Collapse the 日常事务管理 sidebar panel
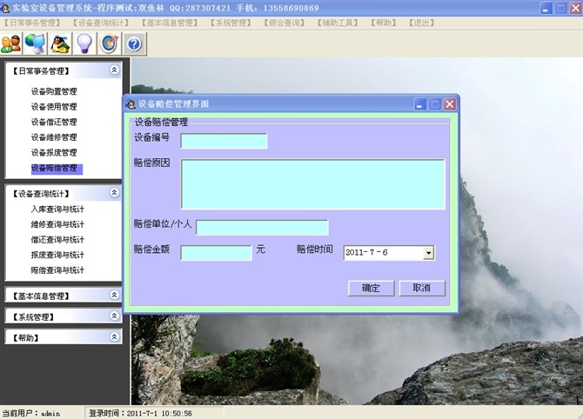 coord(114,70)
